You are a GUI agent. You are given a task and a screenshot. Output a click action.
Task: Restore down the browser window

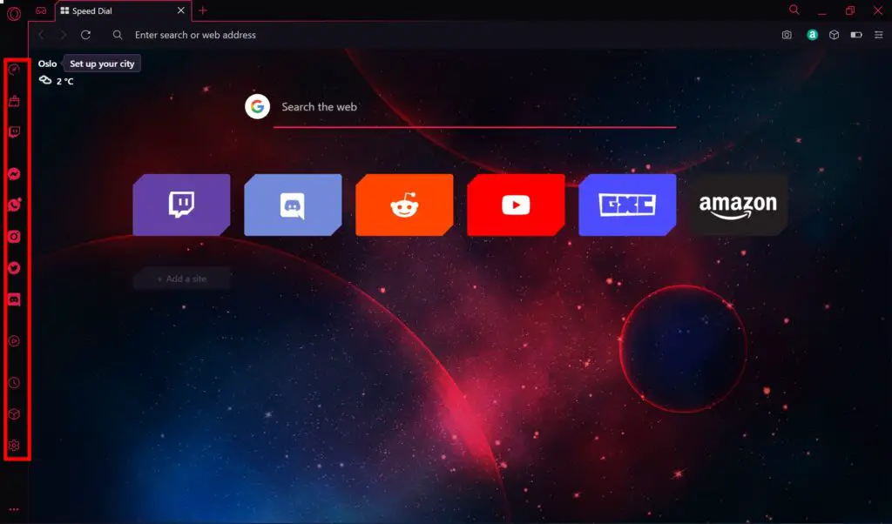click(850, 10)
